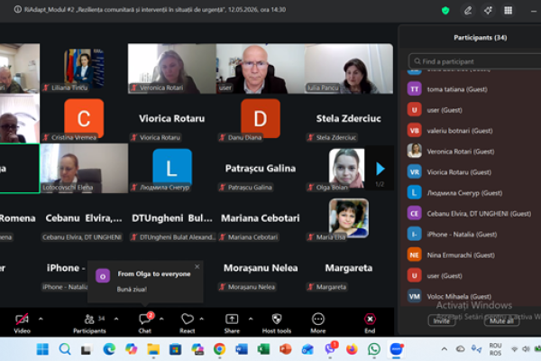Open Google Chrome from taskbar
Screen dimensions: 541x361
[x=219, y=349]
